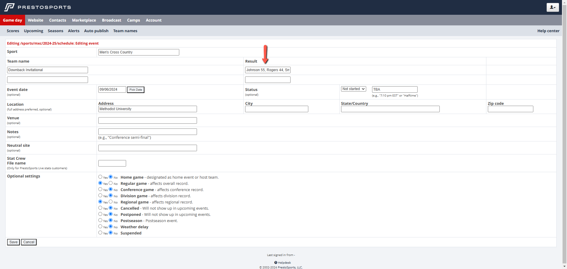Go to Scores submenu
This screenshot has height=269, width=567.
click(x=13, y=31)
